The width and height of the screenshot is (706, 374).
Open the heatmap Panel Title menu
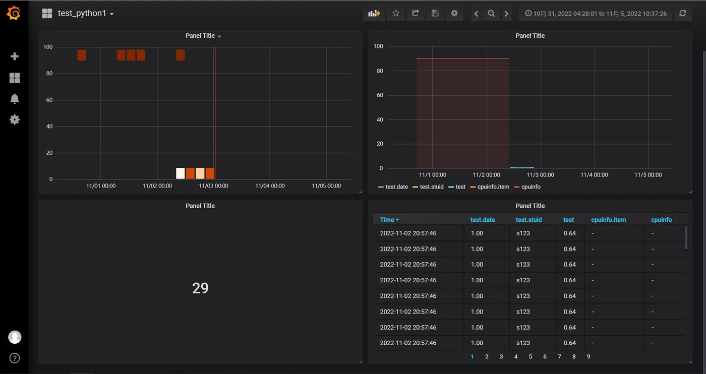(203, 36)
